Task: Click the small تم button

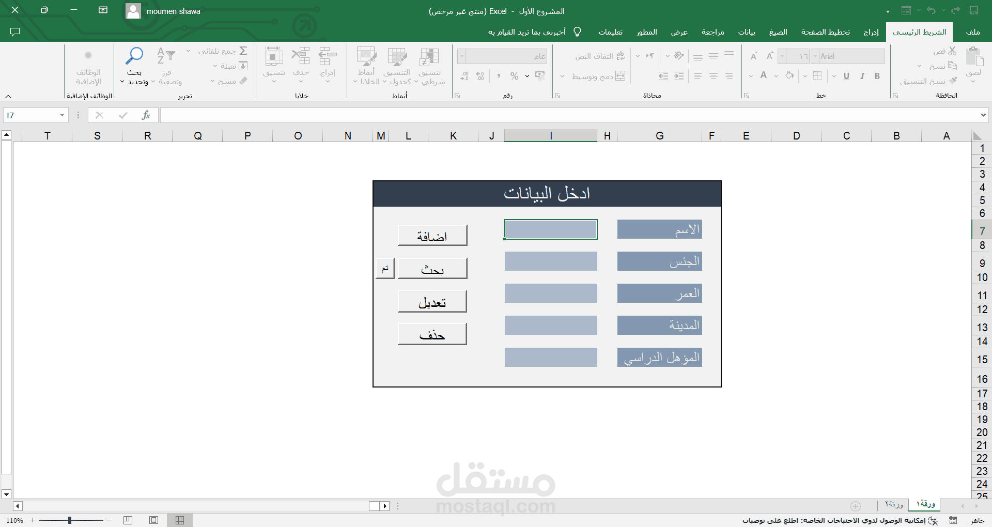Action: (x=385, y=269)
